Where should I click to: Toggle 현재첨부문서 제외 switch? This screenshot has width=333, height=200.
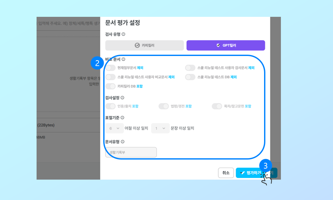110,68
